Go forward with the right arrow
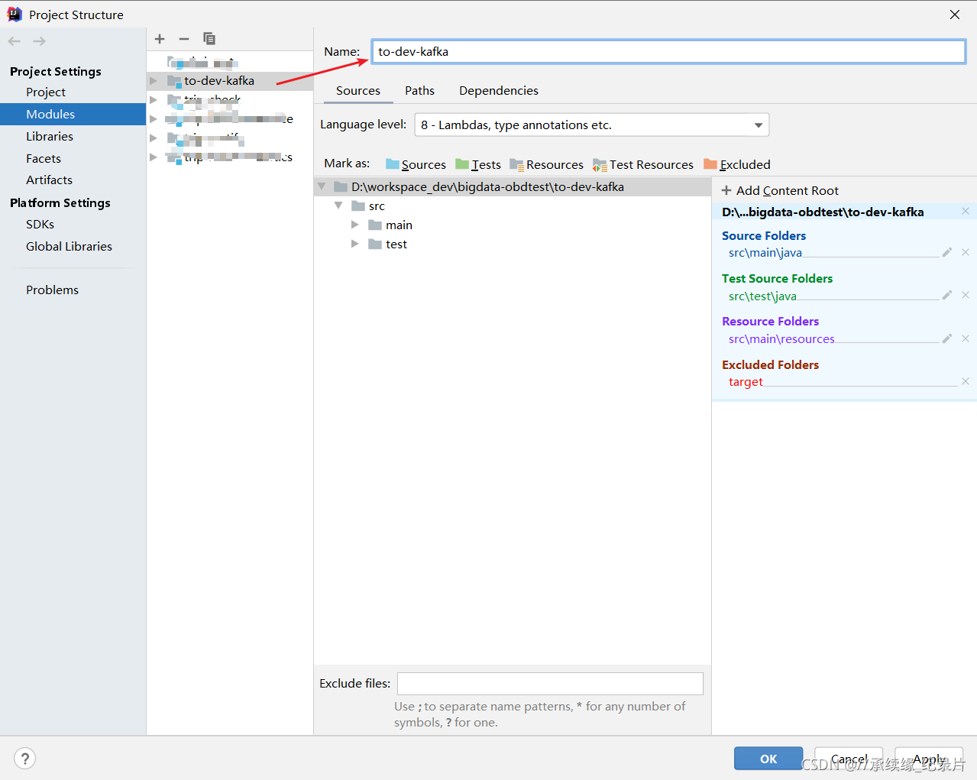The height and width of the screenshot is (780, 977). [x=40, y=41]
